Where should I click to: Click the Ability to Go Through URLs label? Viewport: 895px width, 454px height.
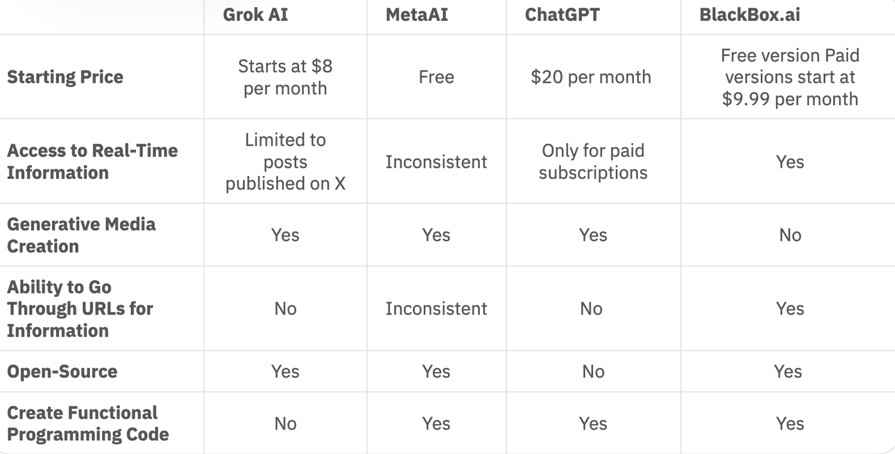(x=80, y=308)
